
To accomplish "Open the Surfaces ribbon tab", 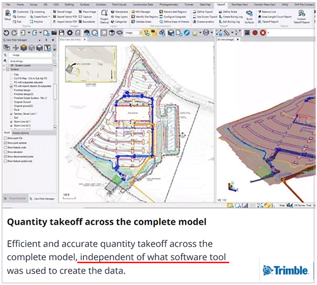I will [85, 3].
